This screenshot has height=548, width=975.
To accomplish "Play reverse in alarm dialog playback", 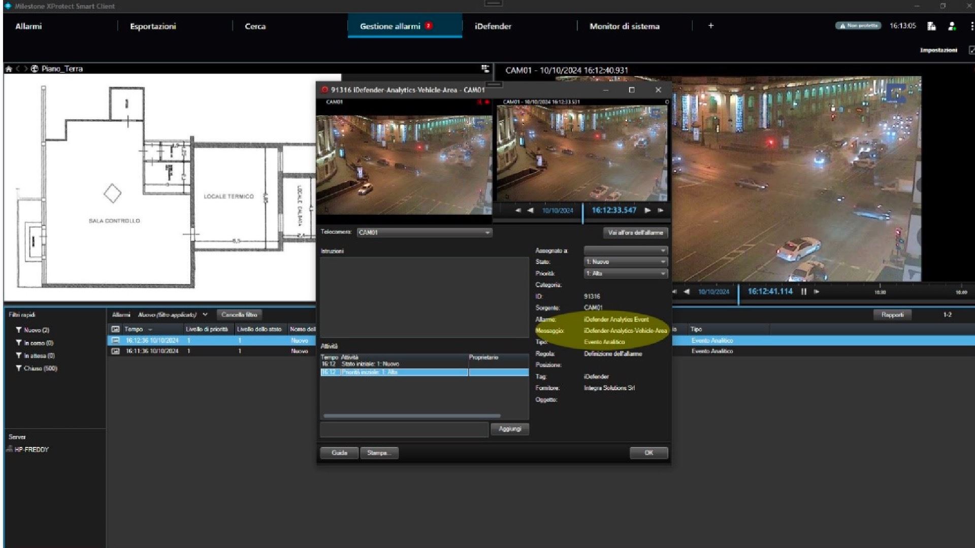I will coord(530,210).
